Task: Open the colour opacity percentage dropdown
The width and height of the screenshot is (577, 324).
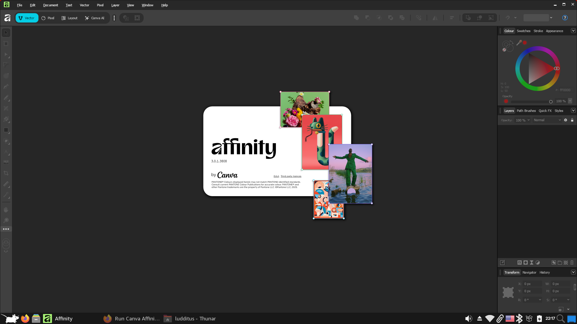Action: [570, 101]
